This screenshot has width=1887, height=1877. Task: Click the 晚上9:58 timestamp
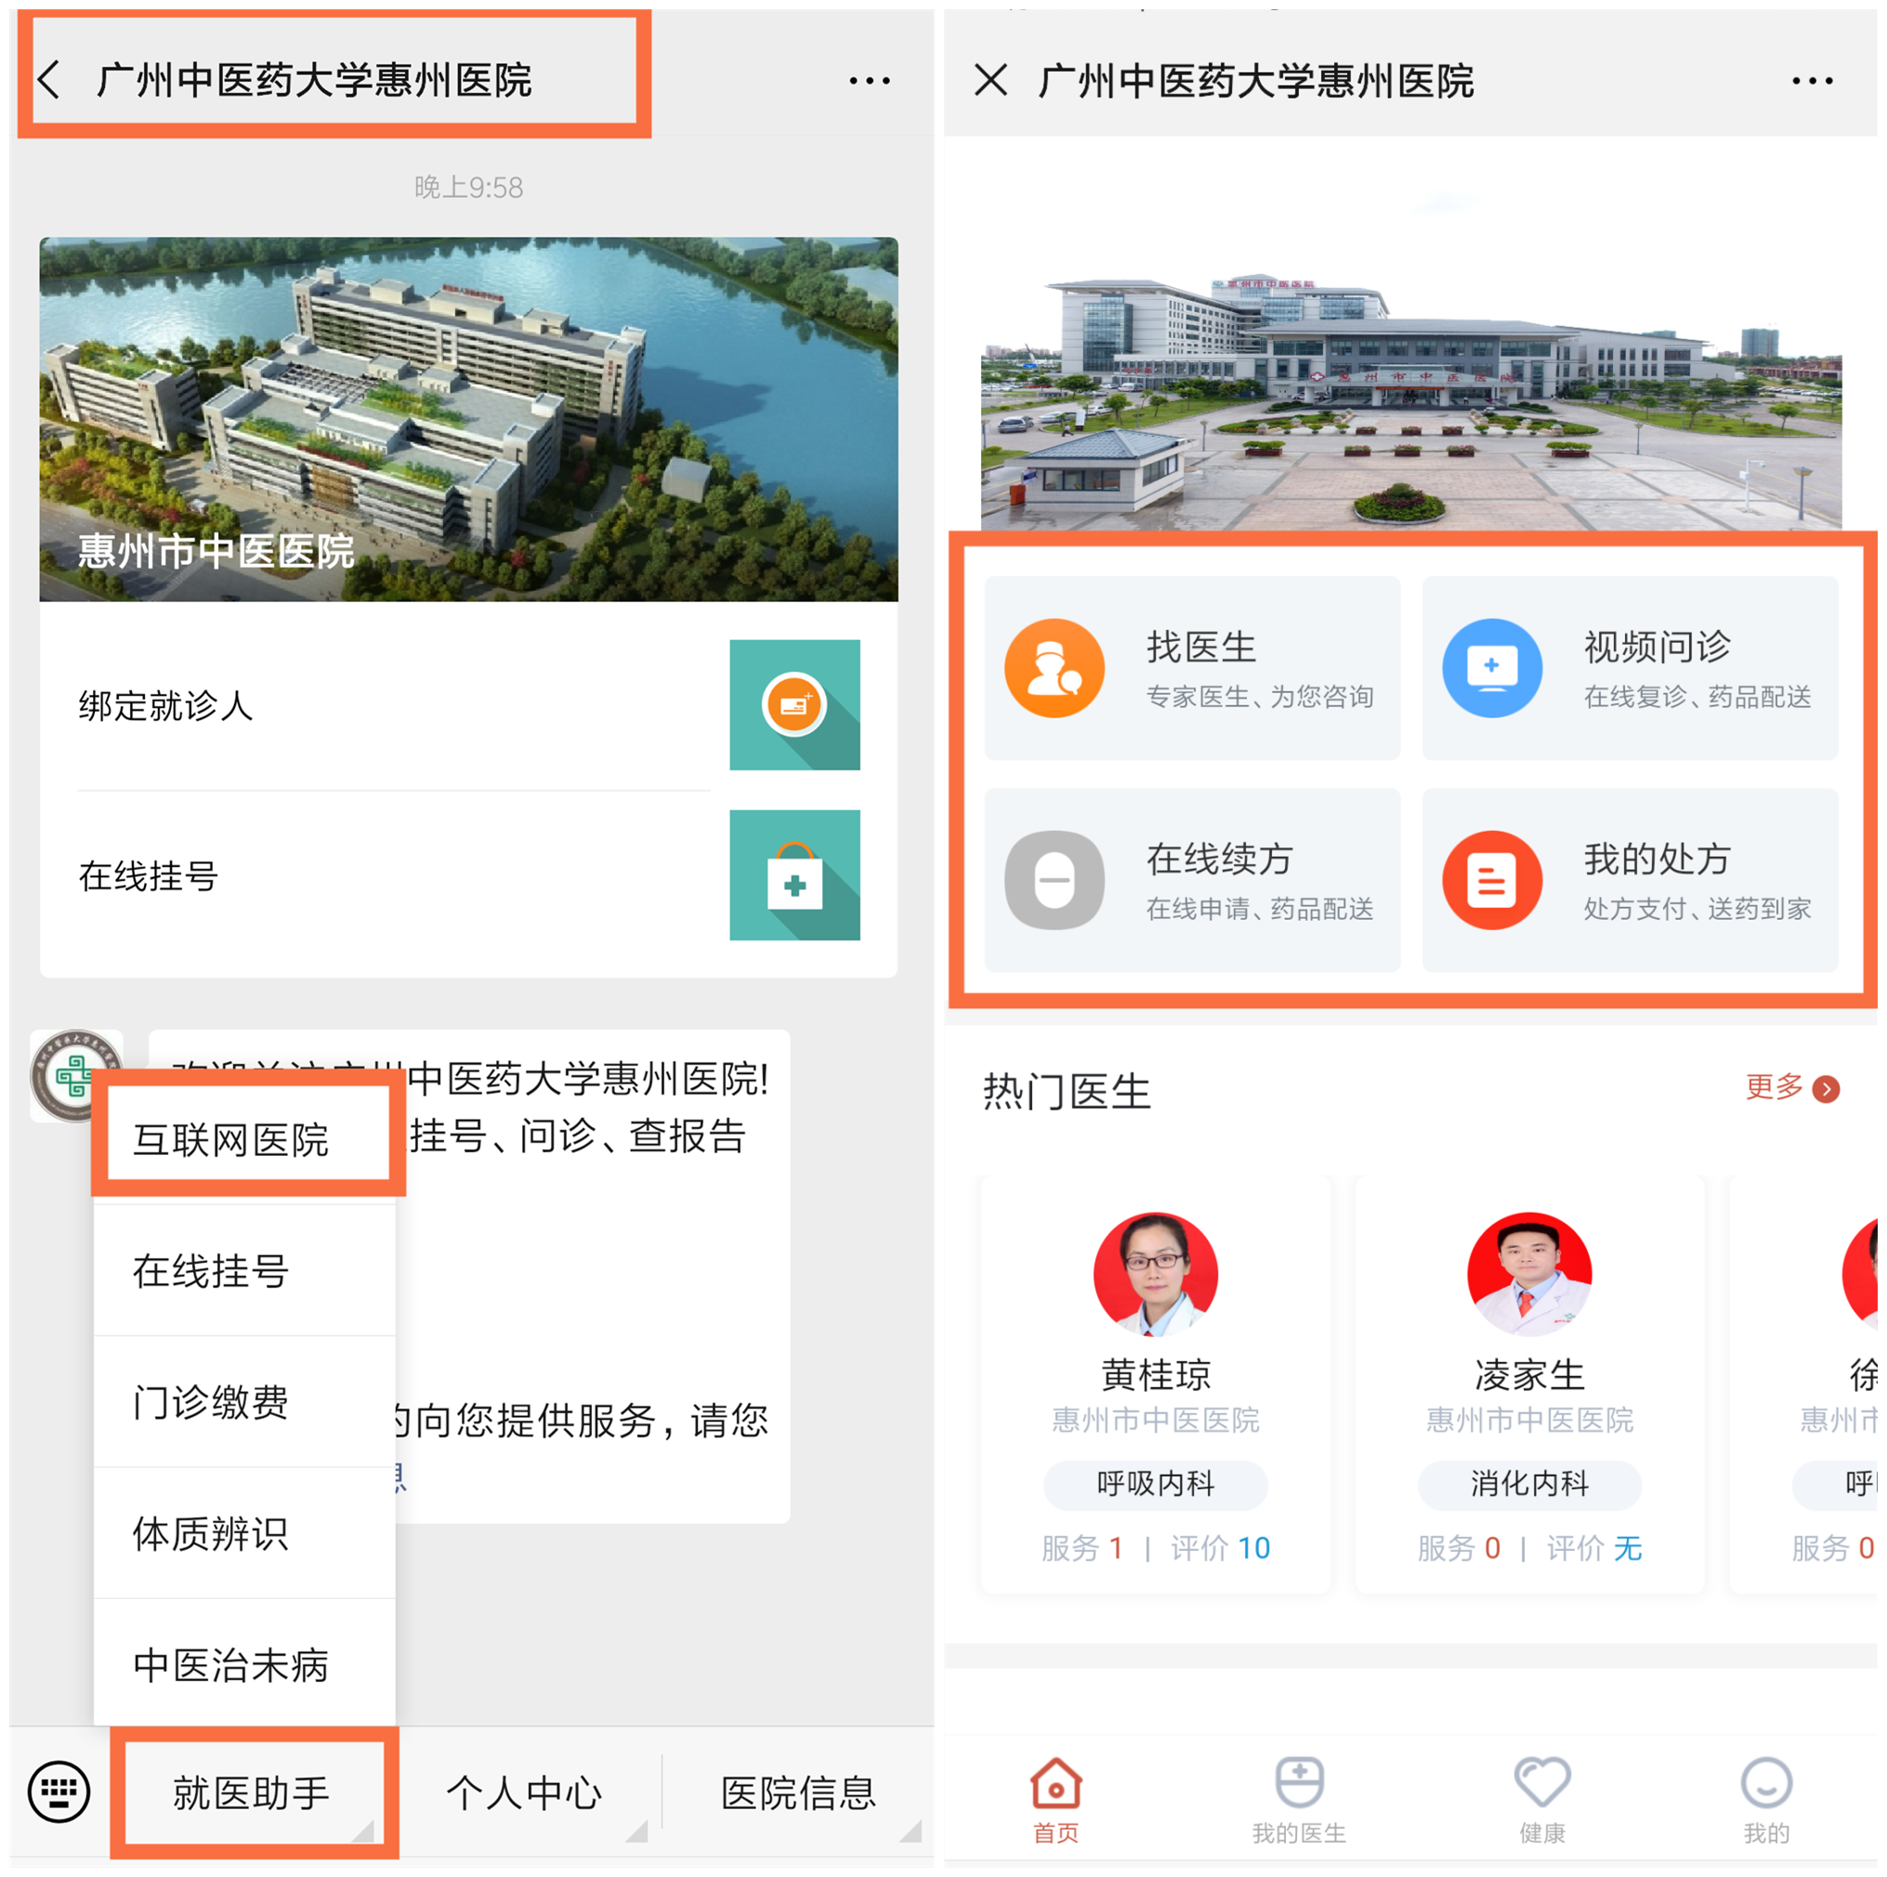468,187
